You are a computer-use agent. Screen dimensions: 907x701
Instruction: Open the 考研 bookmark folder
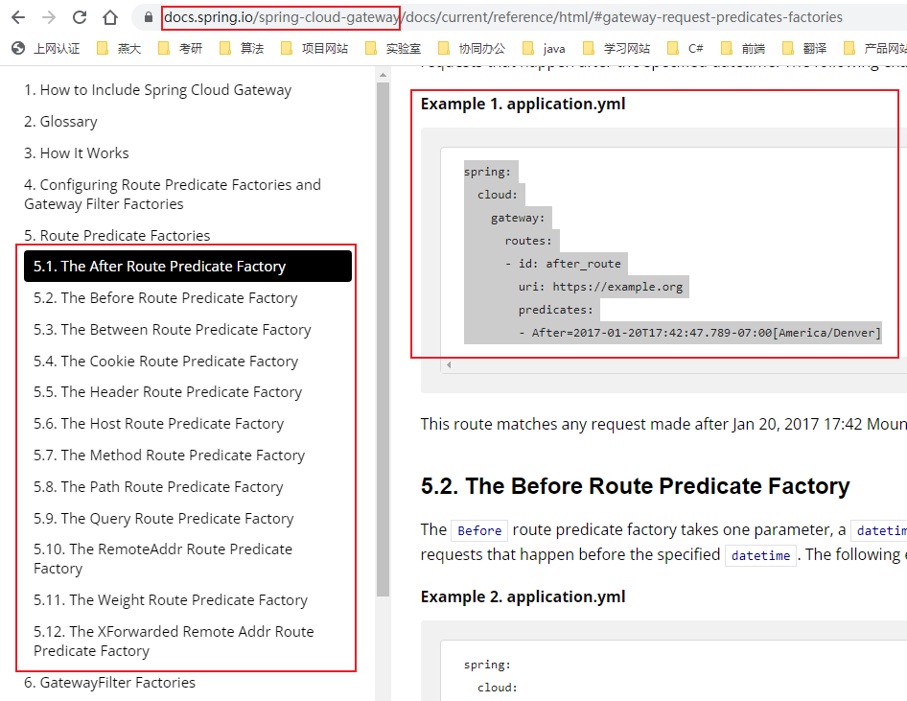[180, 49]
